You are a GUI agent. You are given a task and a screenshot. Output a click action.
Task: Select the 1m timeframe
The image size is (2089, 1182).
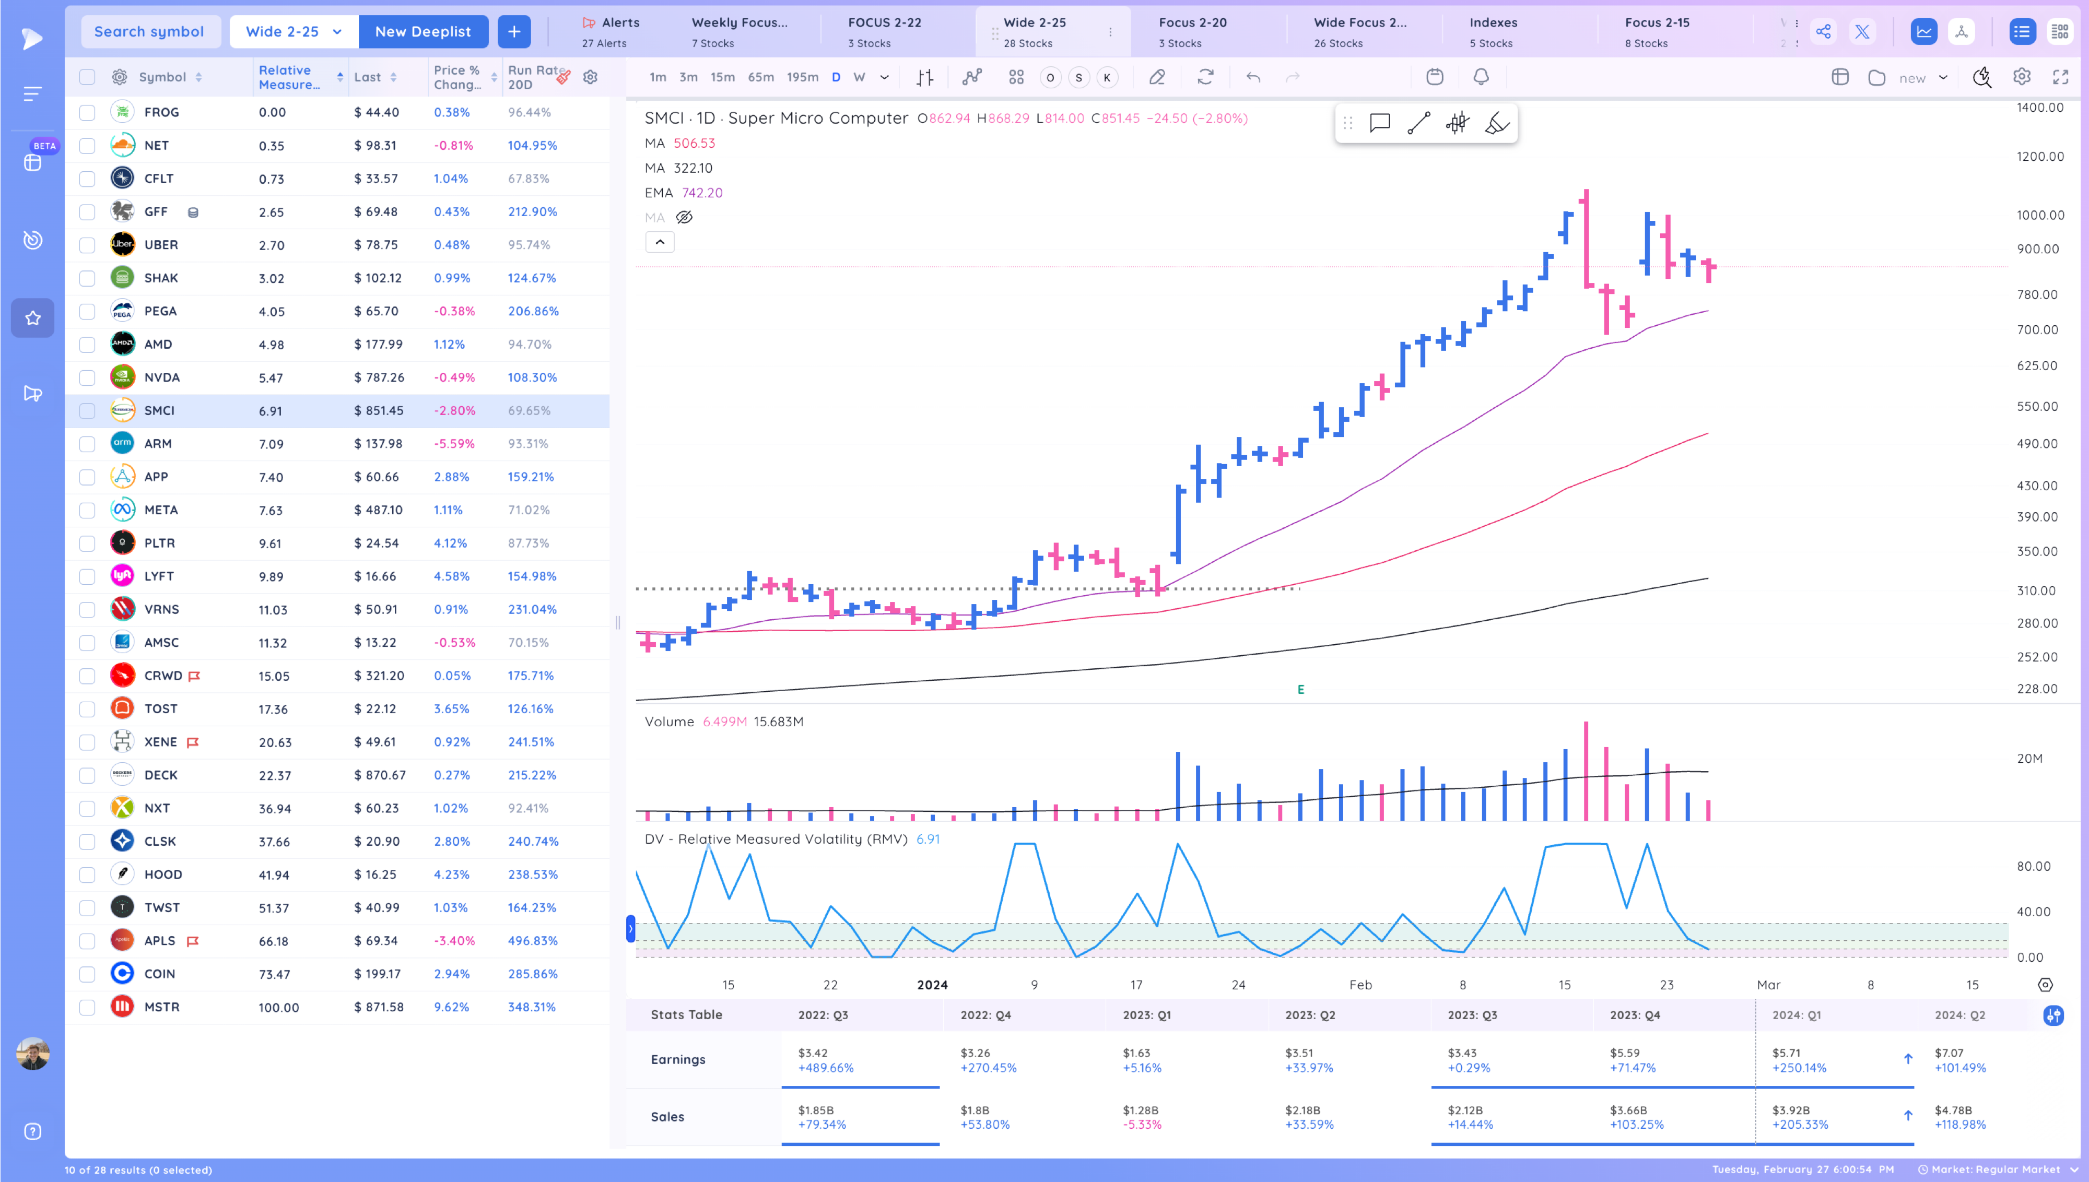(x=658, y=77)
